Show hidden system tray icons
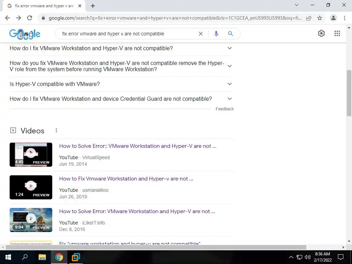The height and width of the screenshot is (264, 352). coord(291,257)
